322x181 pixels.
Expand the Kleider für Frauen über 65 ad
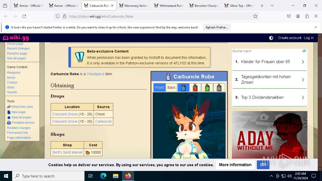[x=270, y=62]
